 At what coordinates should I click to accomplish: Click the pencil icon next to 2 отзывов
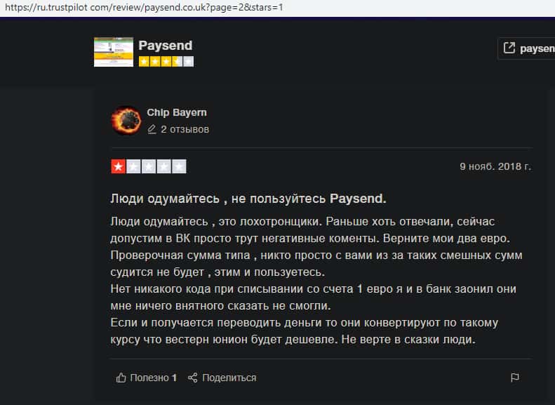coord(152,129)
